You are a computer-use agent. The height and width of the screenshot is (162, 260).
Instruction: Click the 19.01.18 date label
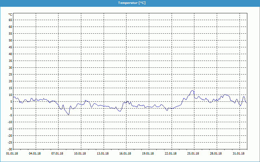(x=148, y=154)
